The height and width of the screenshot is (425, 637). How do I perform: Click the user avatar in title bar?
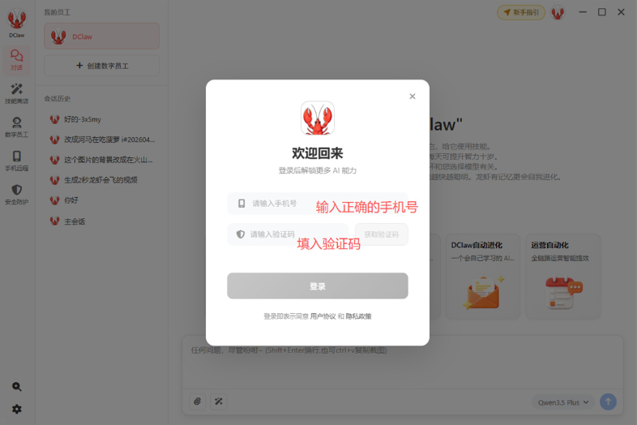[x=558, y=13]
